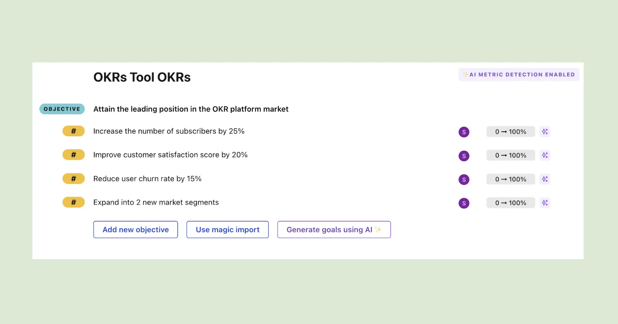Open the S avatar on churn rate row
The image size is (618, 324).
[464, 179]
